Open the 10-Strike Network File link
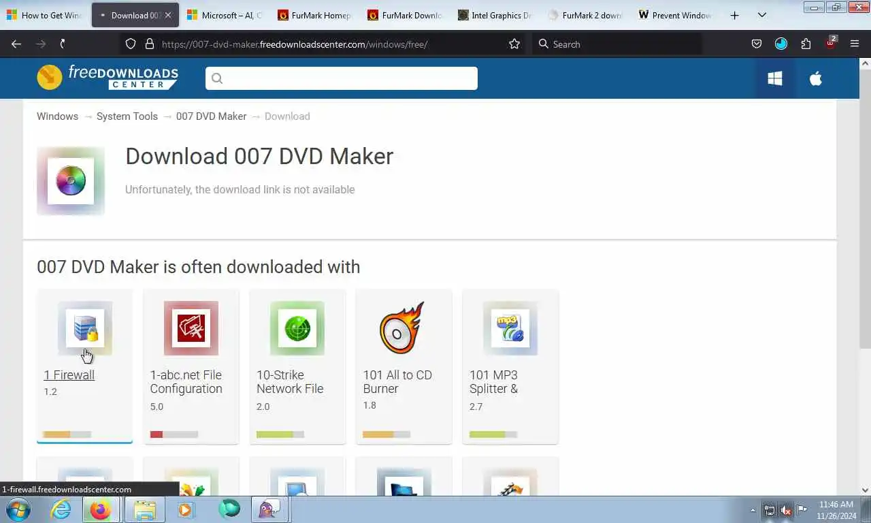 pos(290,381)
